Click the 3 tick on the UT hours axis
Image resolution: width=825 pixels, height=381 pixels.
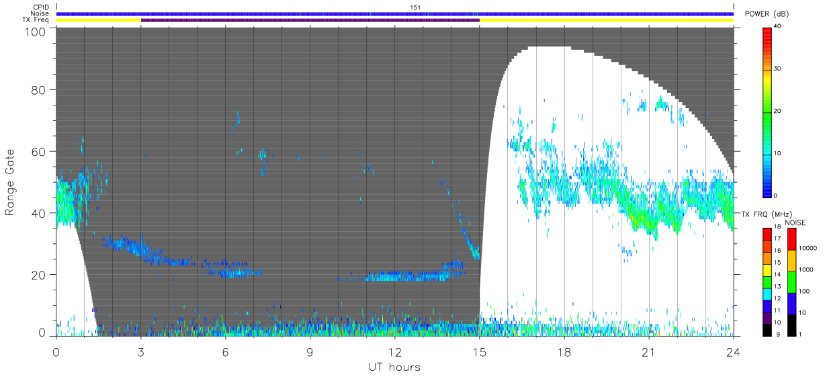click(141, 351)
